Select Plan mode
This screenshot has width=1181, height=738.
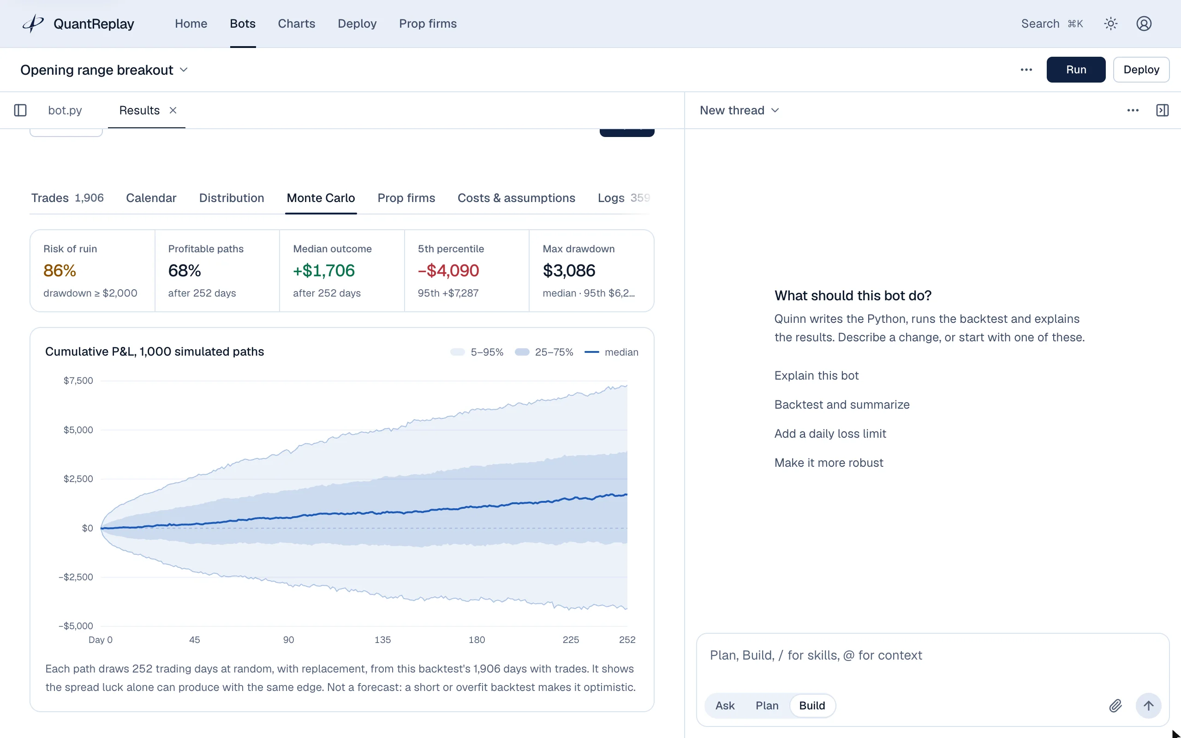[767, 705]
